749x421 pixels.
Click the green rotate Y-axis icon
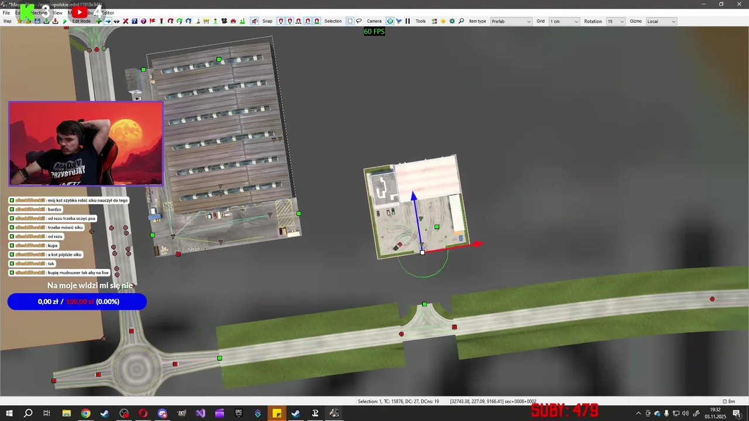pyautogui.click(x=179, y=21)
